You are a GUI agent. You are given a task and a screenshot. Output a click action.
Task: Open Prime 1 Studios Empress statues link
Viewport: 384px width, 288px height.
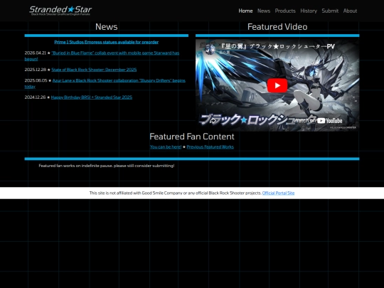click(x=106, y=42)
